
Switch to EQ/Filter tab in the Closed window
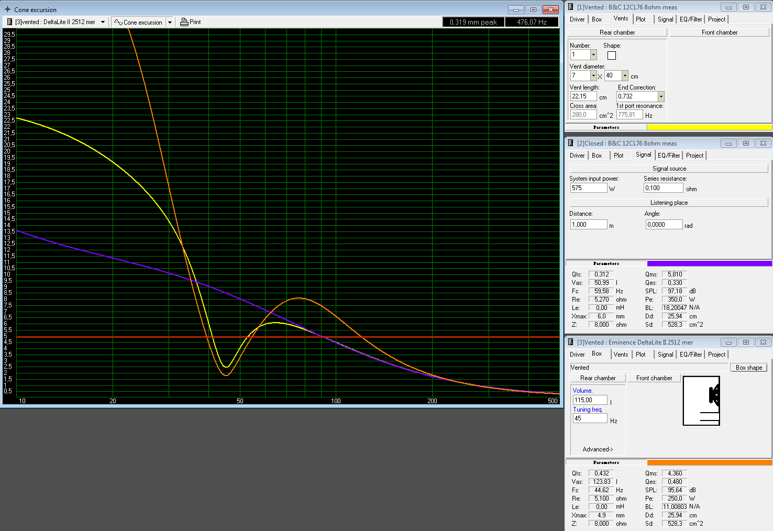(669, 156)
